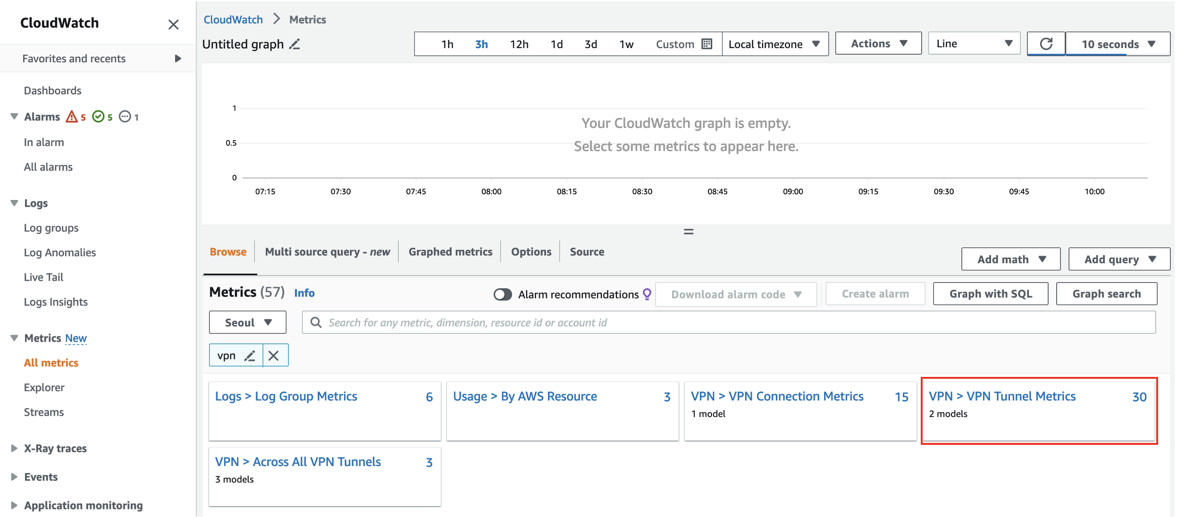Image resolution: width=1177 pixels, height=517 pixels.
Task: Click the red in-alarm warning icon
Action: (x=72, y=117)
